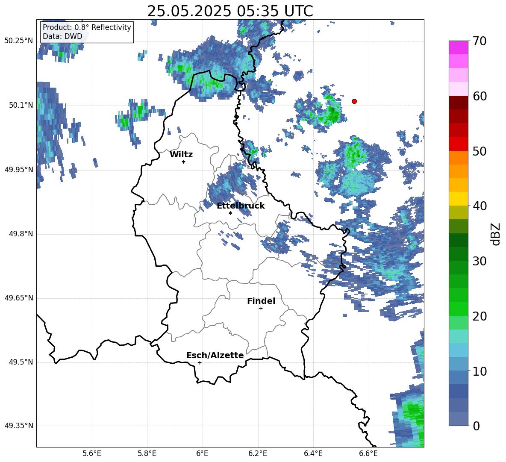Screen dimensions: 506x462
Task: Click the 50.25°N latitude label
Action: 19,41
